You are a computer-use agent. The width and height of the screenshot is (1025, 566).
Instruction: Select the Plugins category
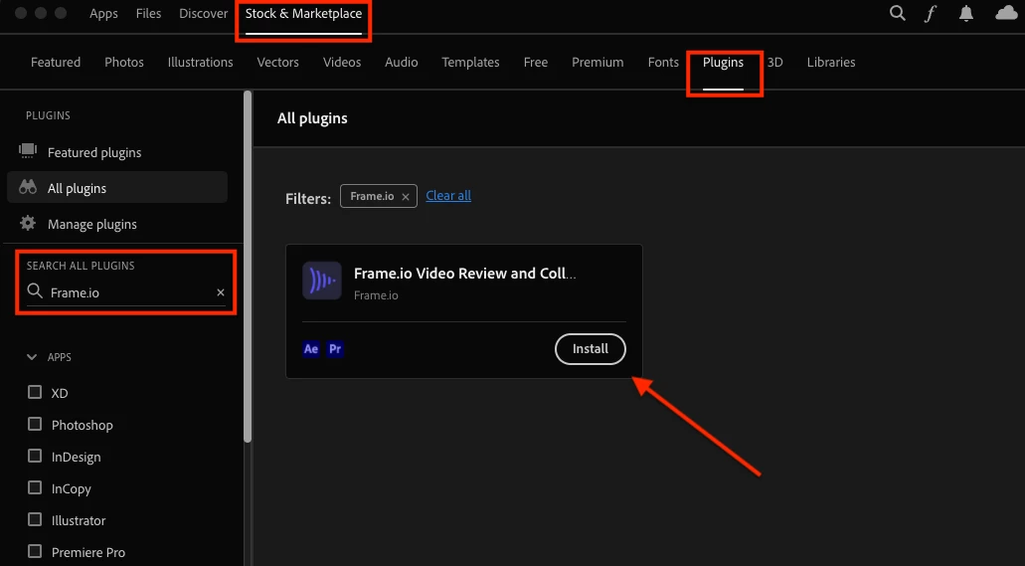coord(723,62)
